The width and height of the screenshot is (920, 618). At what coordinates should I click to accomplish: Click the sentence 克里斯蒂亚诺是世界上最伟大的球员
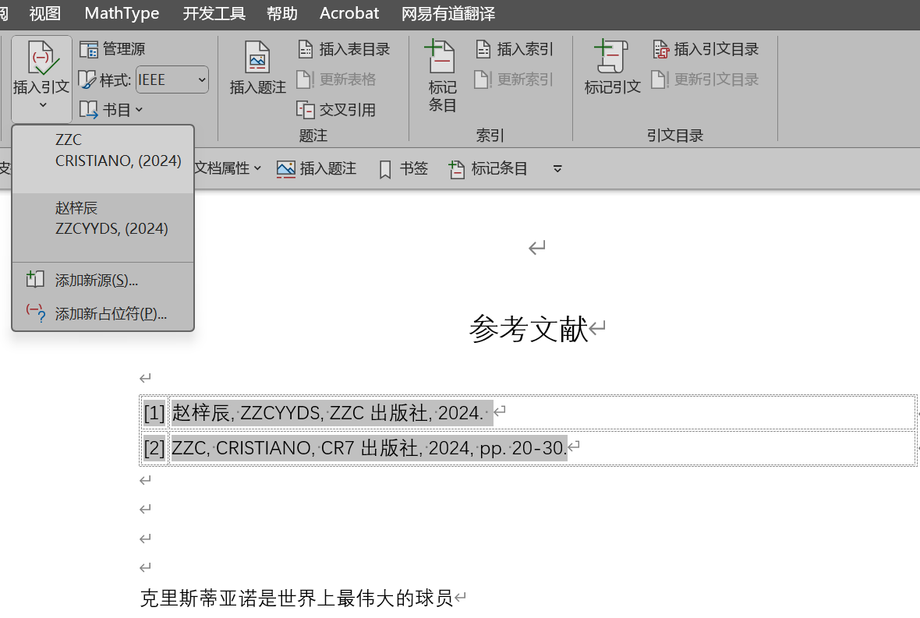pyautogui.click(x=296, y=598)
